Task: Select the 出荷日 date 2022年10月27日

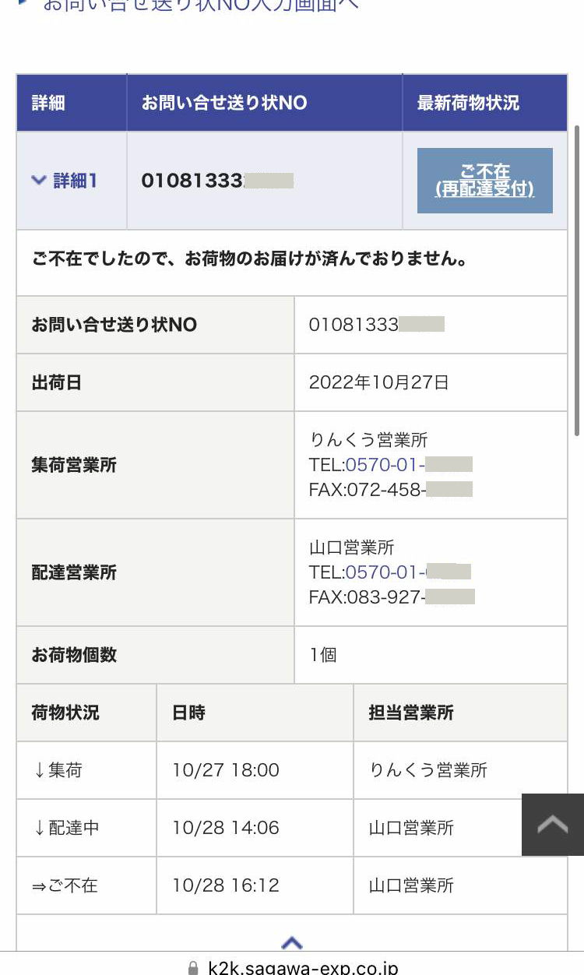Action: tap(378, 382)
